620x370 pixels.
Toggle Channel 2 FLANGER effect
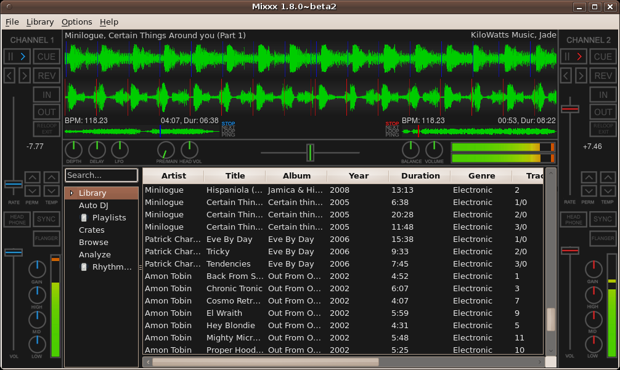(x=603, y=238)
